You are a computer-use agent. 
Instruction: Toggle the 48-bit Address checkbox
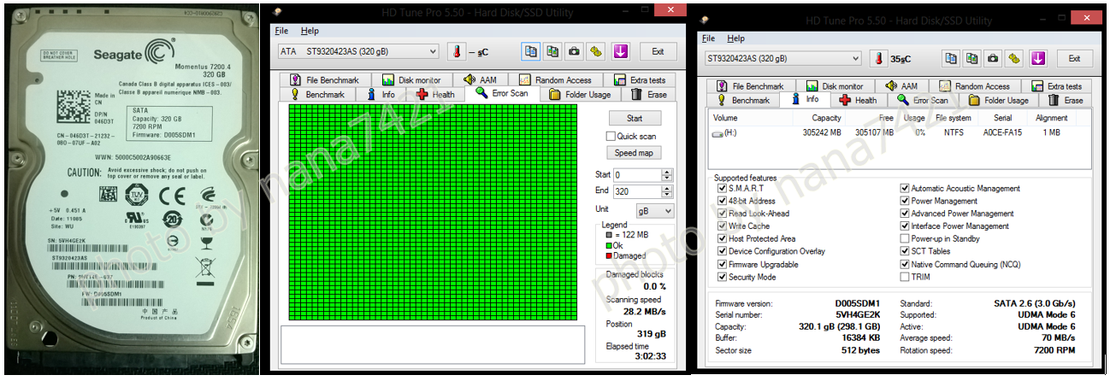pyautogui.click(x=723, y=202)
